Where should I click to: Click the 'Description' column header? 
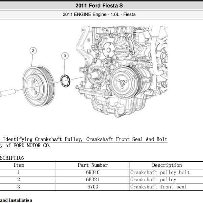[x=167, y=165]
